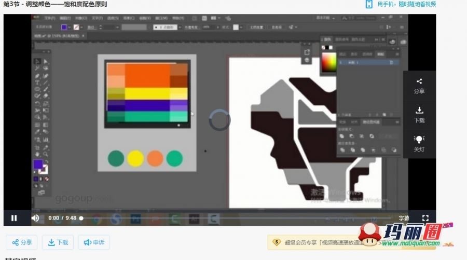Switch to the 路径查找器 panel tab

pos(371,122)
